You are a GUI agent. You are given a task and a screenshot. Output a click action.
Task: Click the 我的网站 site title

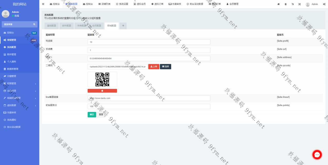(19, 4)
